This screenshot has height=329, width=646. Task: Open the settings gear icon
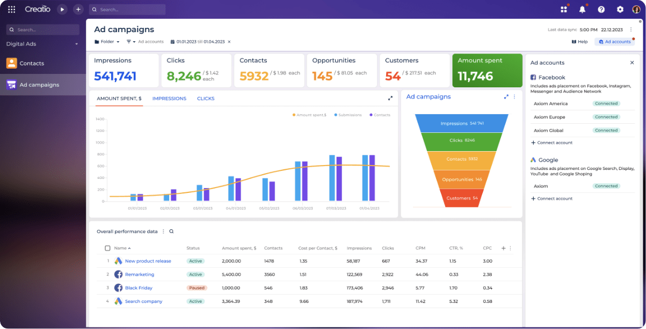click(x=620, y=9)
